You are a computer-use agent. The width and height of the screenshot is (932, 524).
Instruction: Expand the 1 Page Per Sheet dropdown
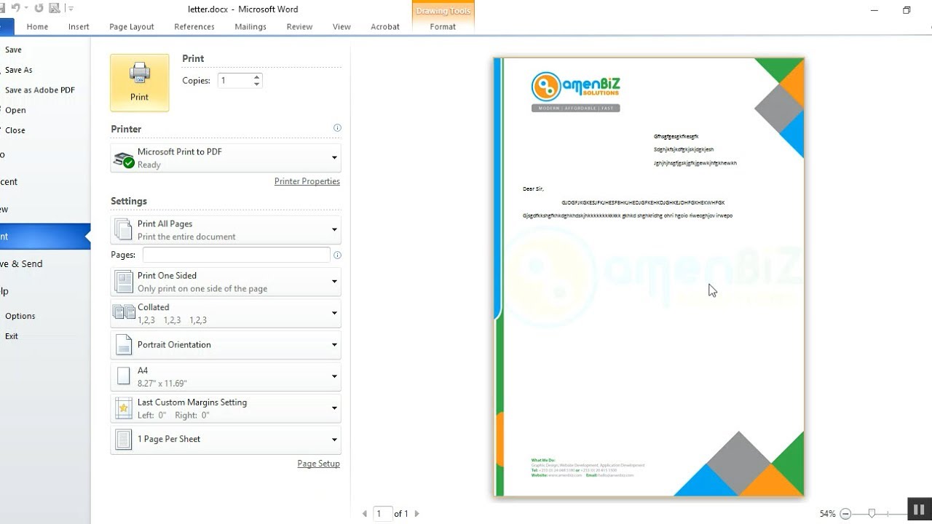click(334, 440)
